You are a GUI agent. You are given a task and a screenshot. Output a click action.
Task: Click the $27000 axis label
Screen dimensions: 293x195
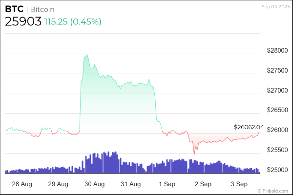pyautogui.click(x=277, y=90)
